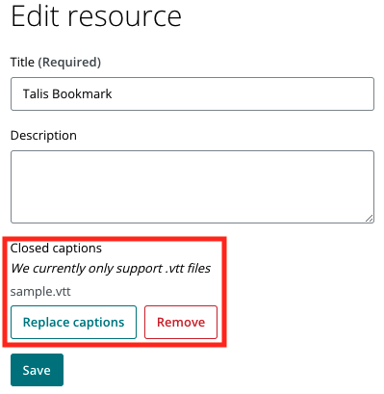The image size is (384, 394).
Task: Remove the sample.vtt captions file
Action: point(181,322)
